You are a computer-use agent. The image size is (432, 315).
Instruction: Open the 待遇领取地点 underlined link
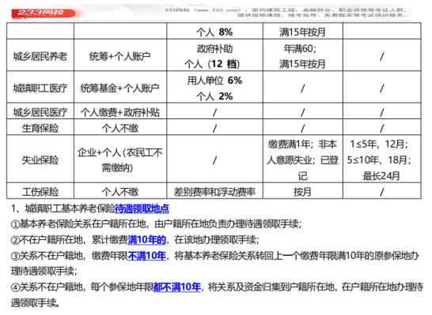tap(142, 209)
